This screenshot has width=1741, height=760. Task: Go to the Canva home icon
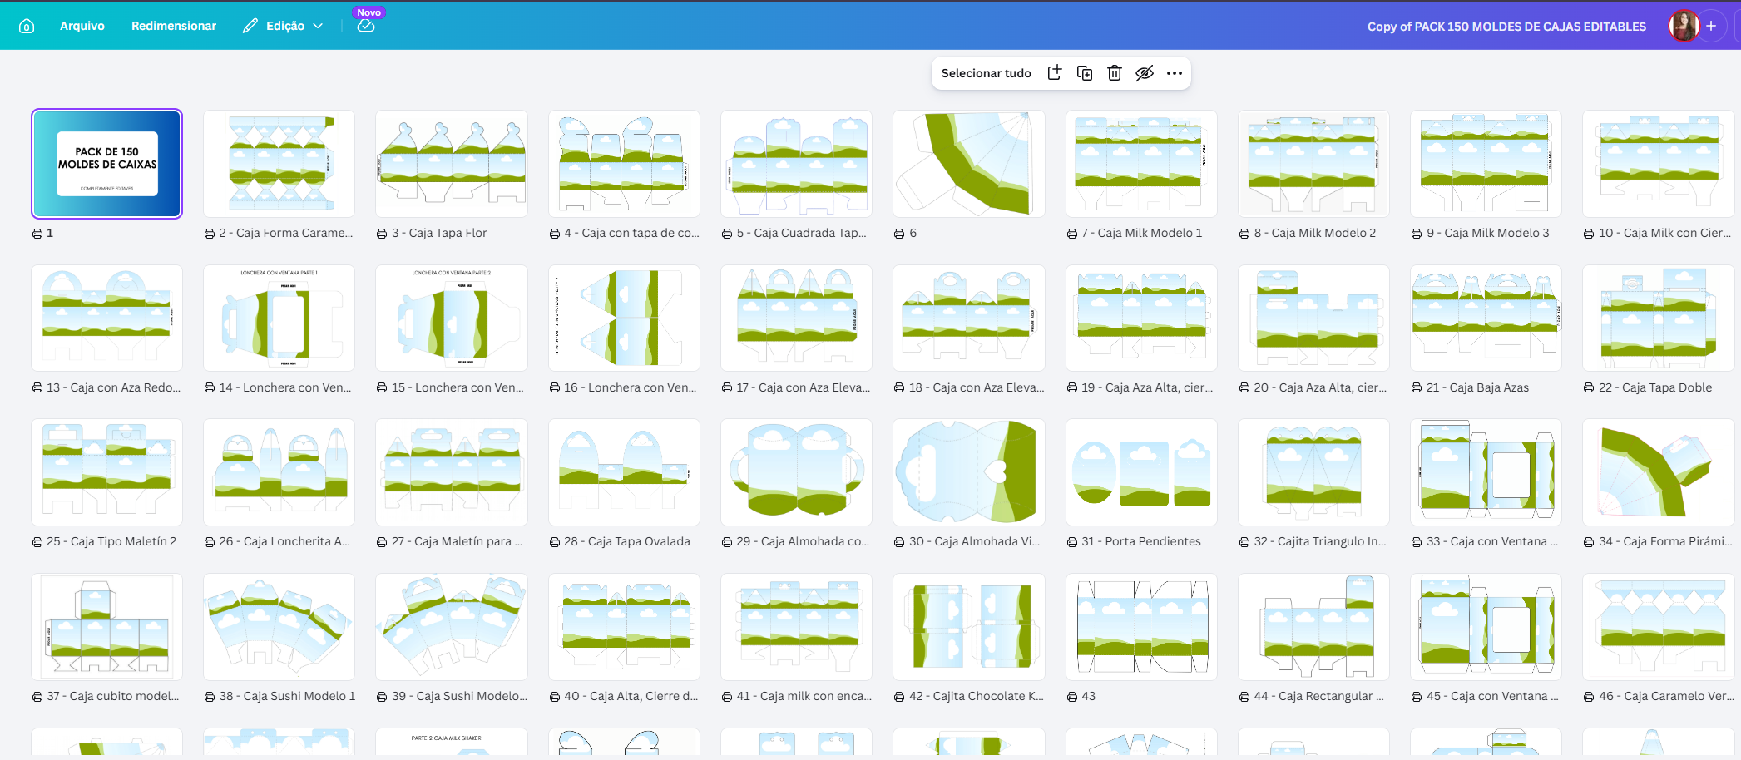[27, 26]
